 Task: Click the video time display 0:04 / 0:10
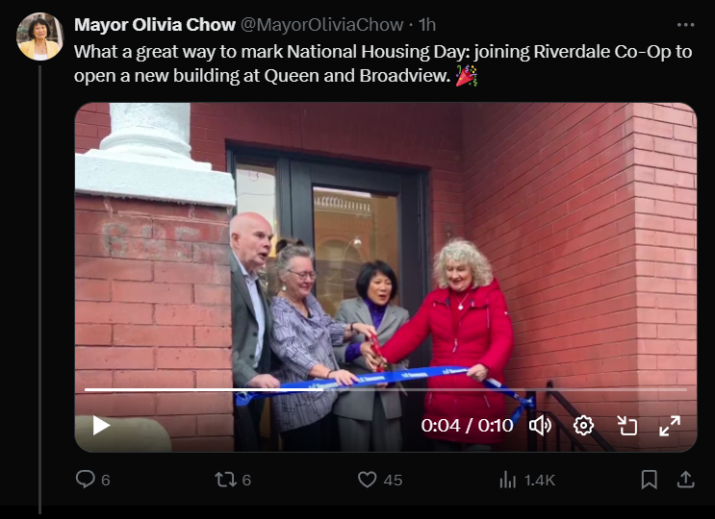click(467, 426)
